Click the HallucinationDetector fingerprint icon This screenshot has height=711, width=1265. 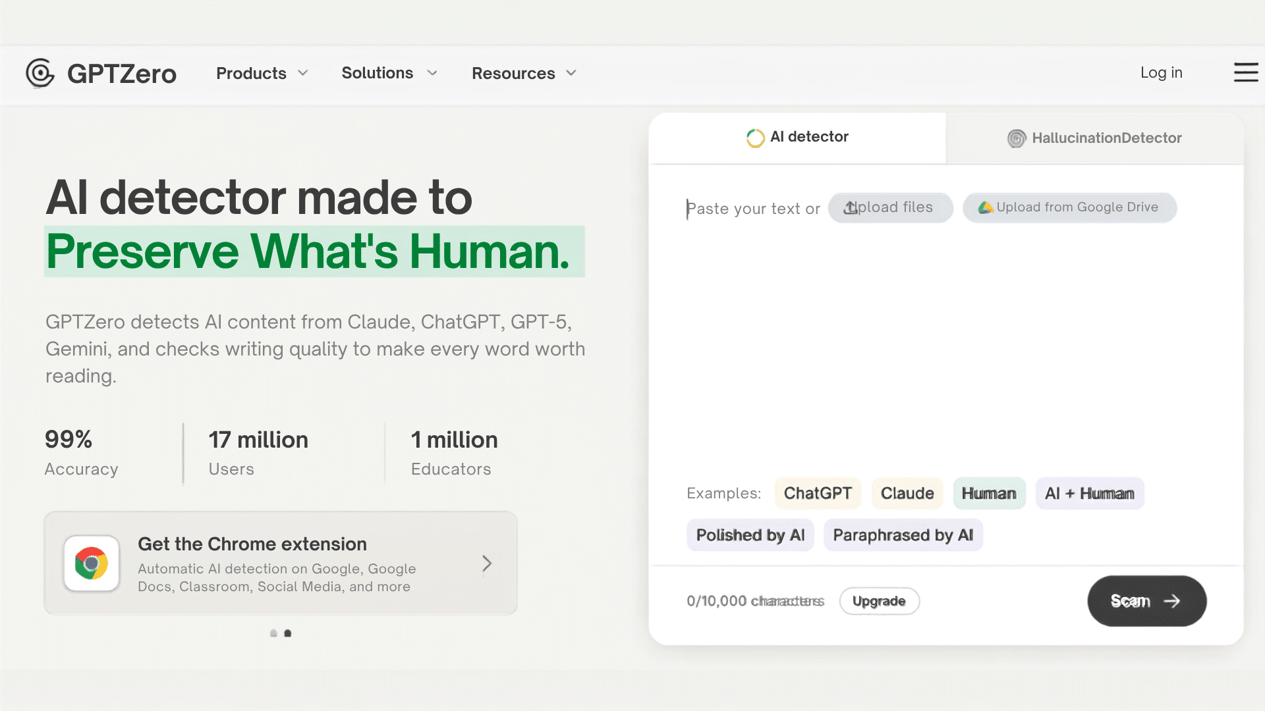click(1017, 138)
